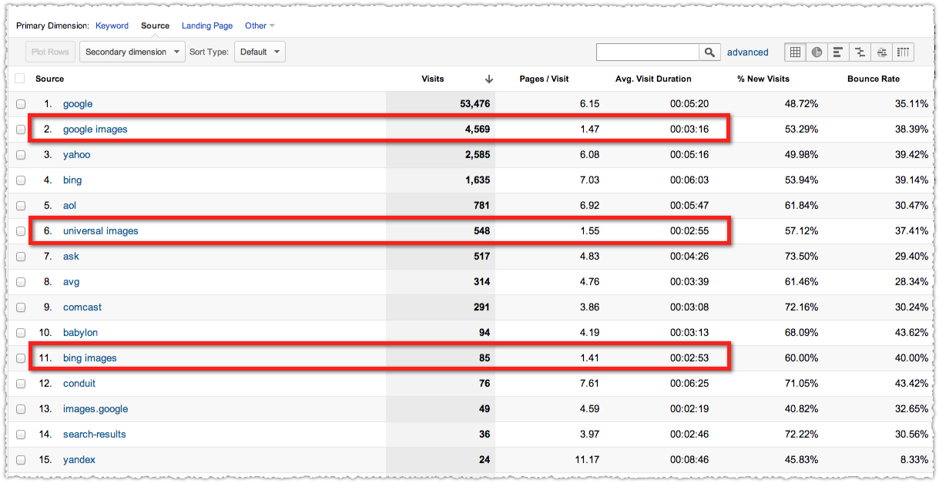The height and width of the screenshot is (483, 939).
Task: Sort by the Source column header
Action: (x=49, y=79)
